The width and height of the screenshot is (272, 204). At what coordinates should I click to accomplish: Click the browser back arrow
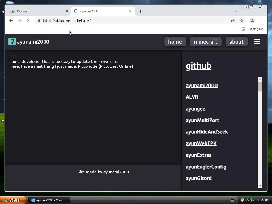pos(11,20)
